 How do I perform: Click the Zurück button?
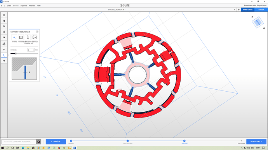coord(56,141)
